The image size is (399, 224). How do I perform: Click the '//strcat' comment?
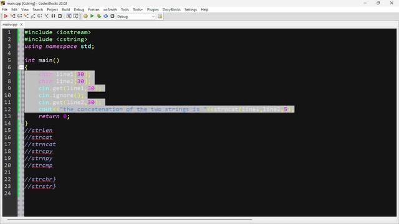coord(39,138)
